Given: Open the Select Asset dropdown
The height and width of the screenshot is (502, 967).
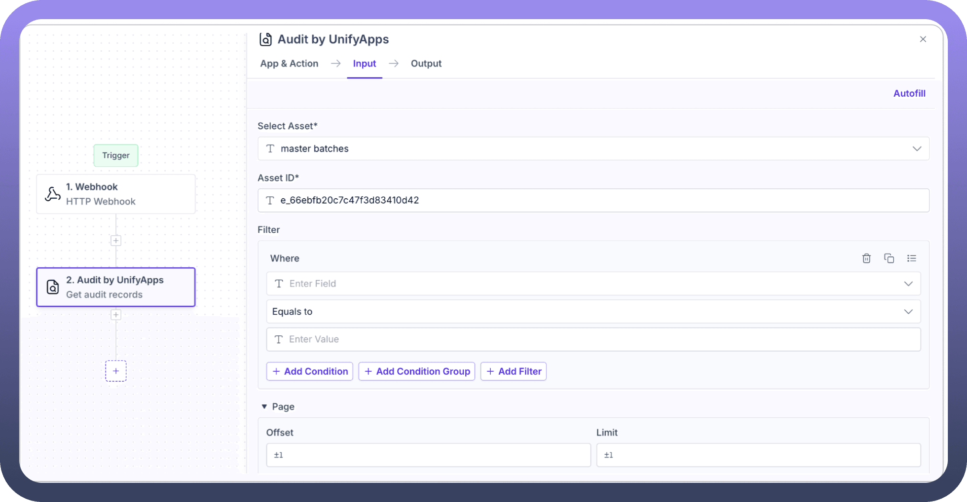Looking at the screenshot, I should click(916, 148).
